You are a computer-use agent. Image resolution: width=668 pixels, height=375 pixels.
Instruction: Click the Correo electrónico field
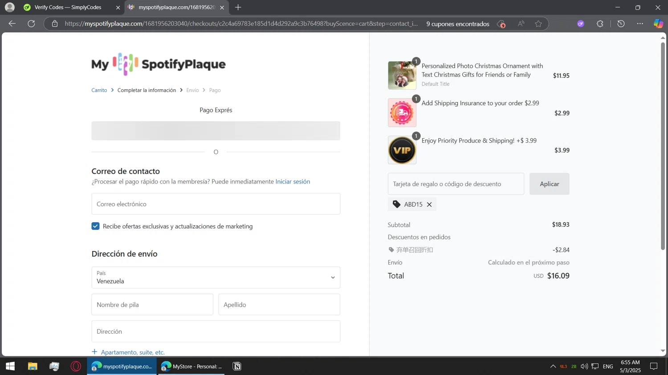click(x=216, y=204)
